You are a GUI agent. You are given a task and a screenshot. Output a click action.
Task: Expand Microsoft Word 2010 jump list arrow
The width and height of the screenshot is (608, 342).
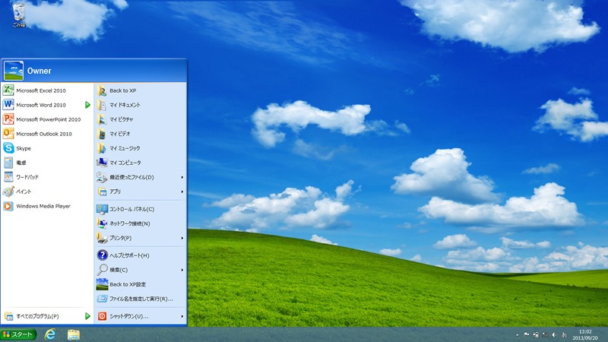[x=87, y=105]
